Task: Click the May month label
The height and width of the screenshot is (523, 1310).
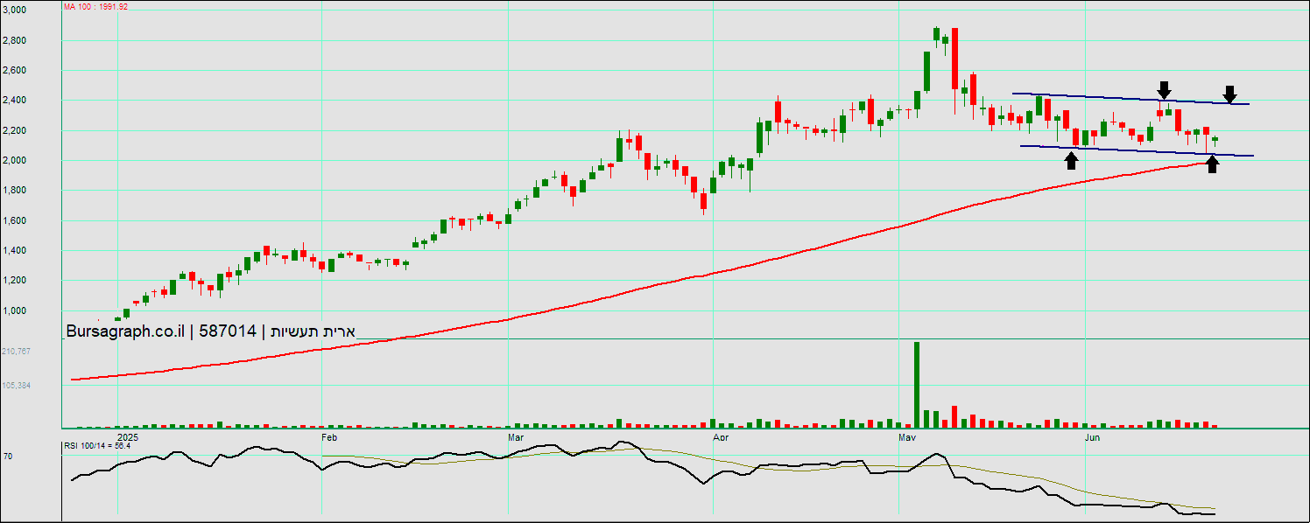Action: pyautogui.click(x=909, y=436)
